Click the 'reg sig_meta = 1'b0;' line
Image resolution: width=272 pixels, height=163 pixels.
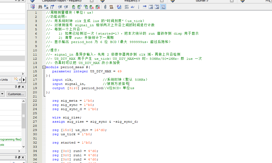click(x=73, y=101)
